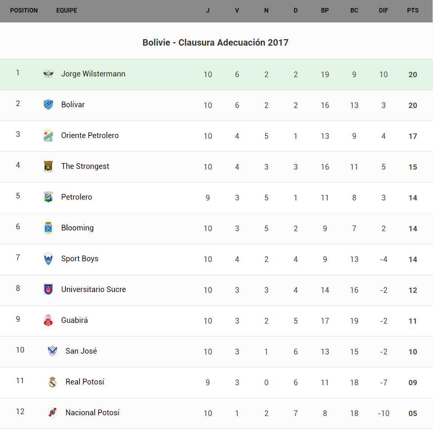The image size is (433, 432).
Task: Click the San José team crest
Action: 53,351
